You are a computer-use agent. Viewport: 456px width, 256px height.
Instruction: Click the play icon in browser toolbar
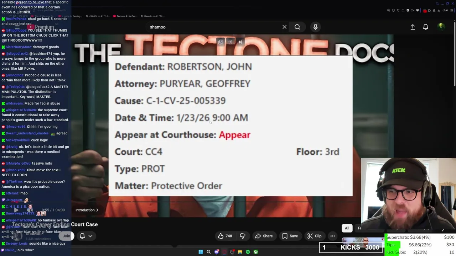[x=413, y=10]
